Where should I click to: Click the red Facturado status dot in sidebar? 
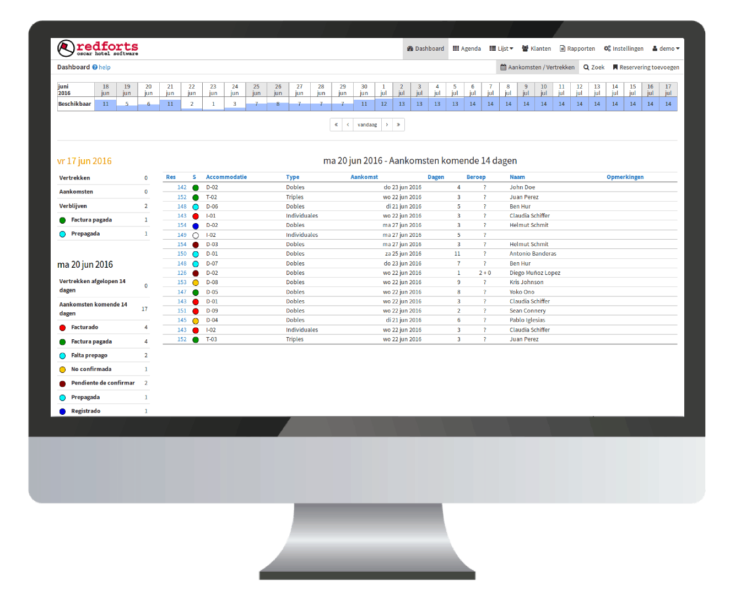(x=62, y=328)
